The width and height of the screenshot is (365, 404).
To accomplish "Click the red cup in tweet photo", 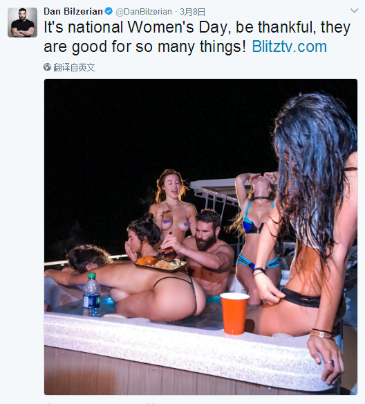I will click(x=234, y=313).
